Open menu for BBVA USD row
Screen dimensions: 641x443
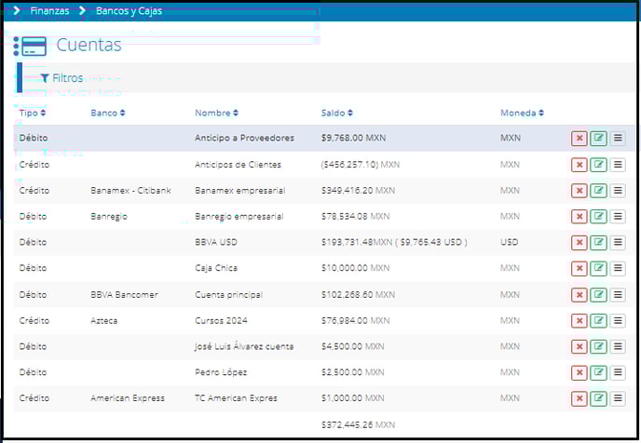[618, 243]
